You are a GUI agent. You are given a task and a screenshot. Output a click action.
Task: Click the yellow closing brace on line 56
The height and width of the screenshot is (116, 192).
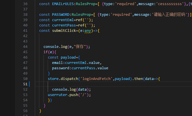40,111
